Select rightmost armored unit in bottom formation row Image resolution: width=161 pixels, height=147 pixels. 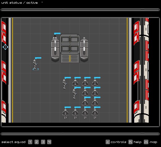click(95, 114)
